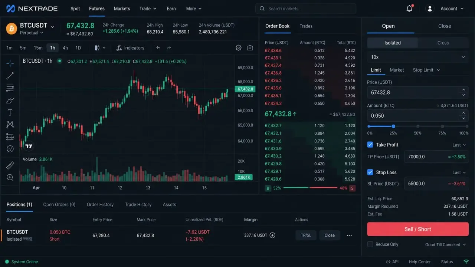Close the BTCUSDT short position
Viewport: 475px width, 267px height.
coord(330,235)
